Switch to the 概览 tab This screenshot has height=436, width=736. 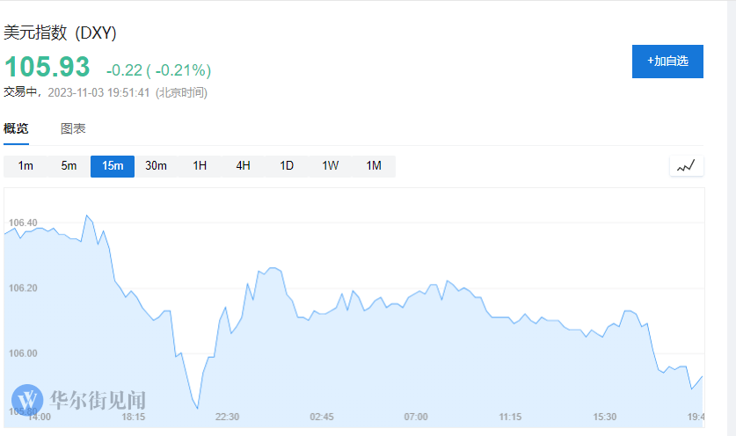(16, 128)
